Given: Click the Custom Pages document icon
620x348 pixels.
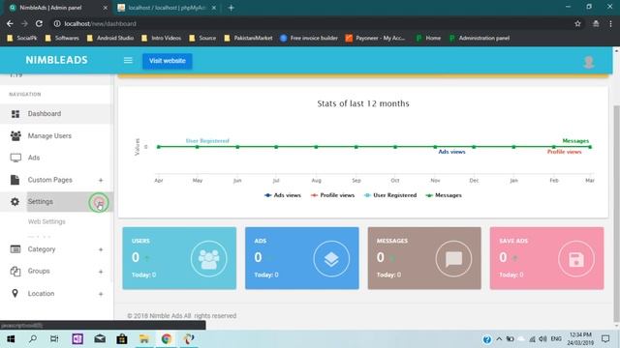Looking at the screenshot, I should [x=15, y=180].
